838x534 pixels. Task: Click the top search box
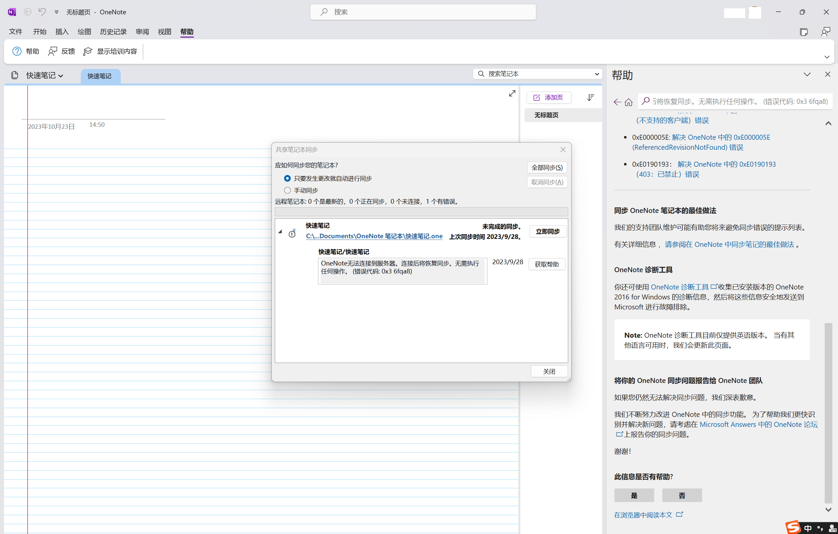[x=423, y=12]
